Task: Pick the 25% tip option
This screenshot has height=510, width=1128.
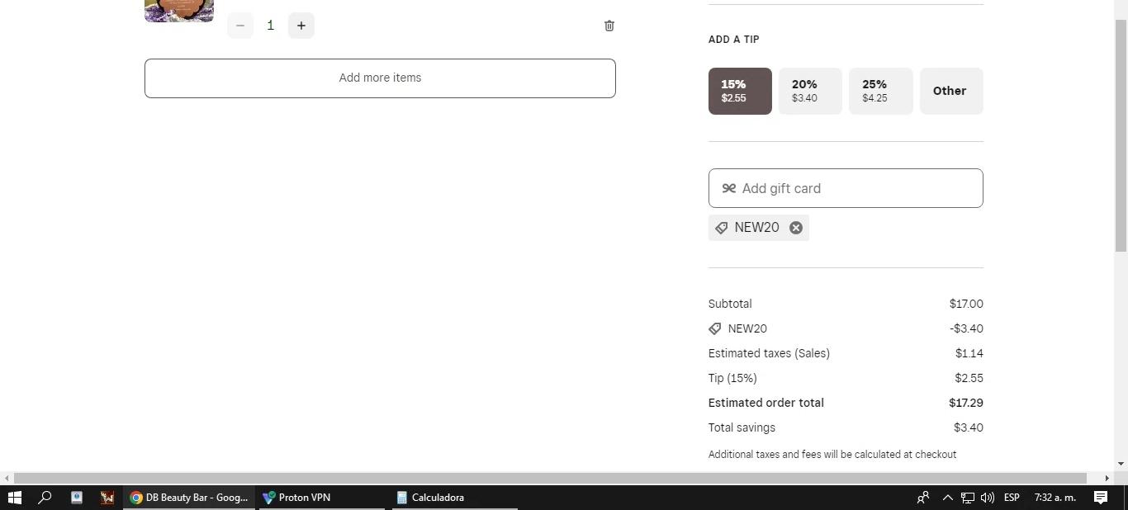Action: pyautogui.click(x=880, y=91)
